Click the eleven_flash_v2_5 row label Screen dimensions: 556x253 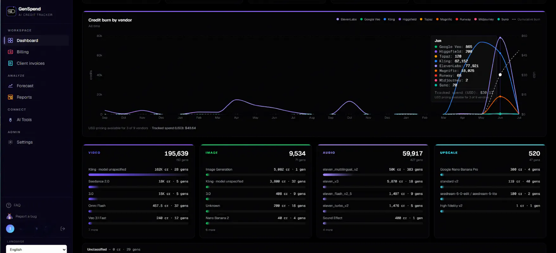pyautogui.click(x=337, y=194)
